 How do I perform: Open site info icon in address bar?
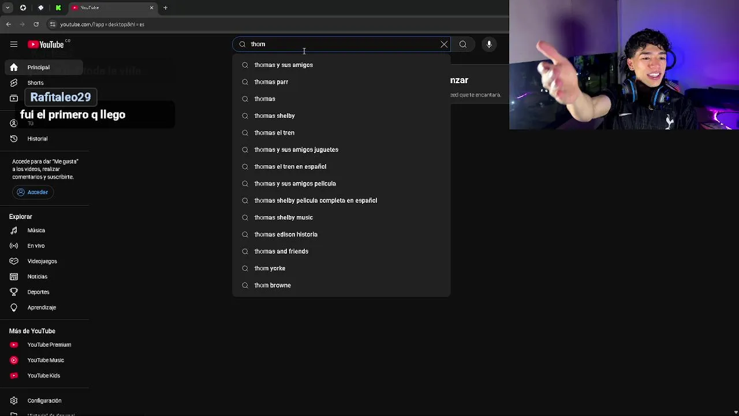point(53,24)
